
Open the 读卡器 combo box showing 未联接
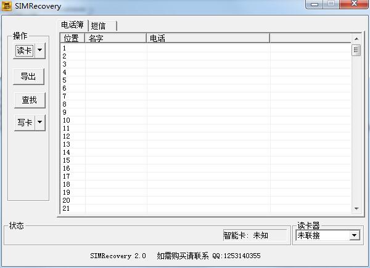click(328, 235)
